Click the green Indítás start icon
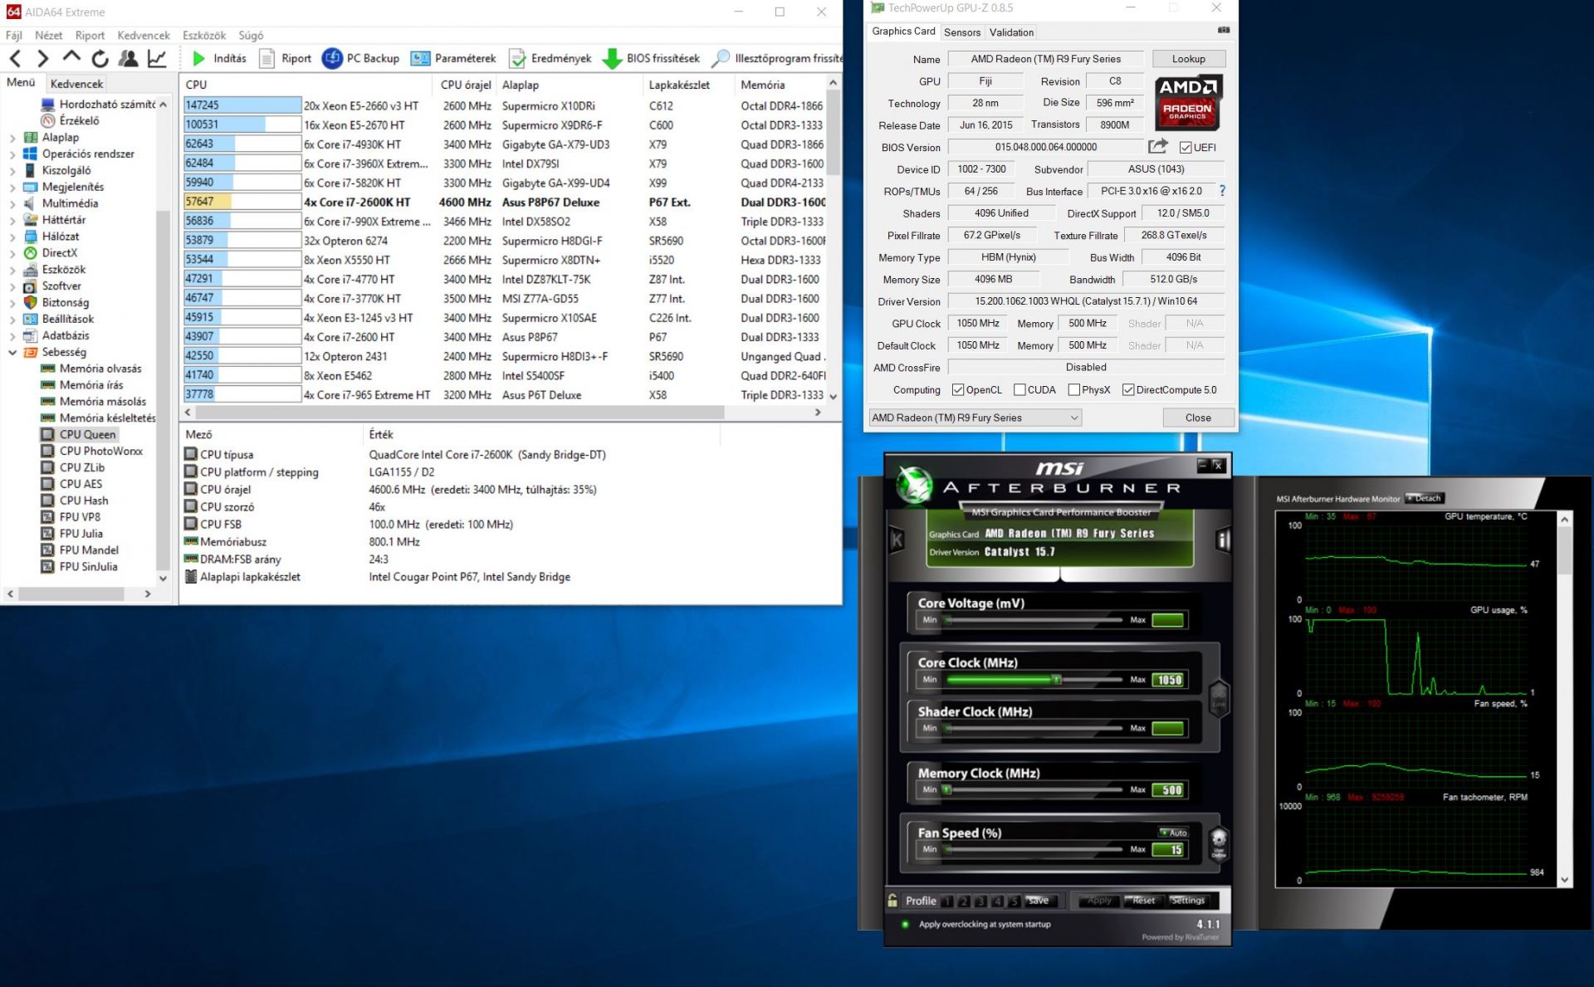The width and height of the screenshot is (1594, 987). [x=199, y=58]
